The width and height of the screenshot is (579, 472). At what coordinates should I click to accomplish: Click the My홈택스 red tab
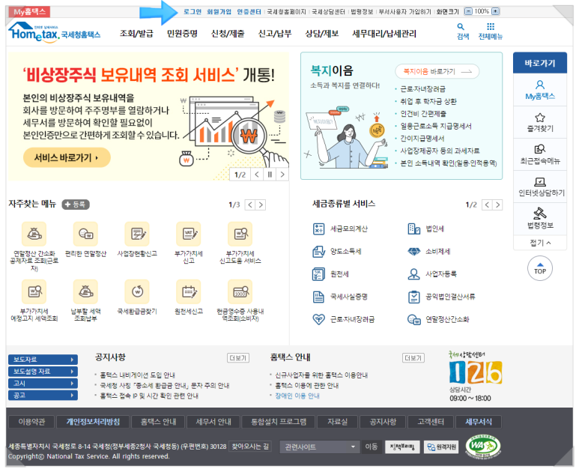point(29,12)
